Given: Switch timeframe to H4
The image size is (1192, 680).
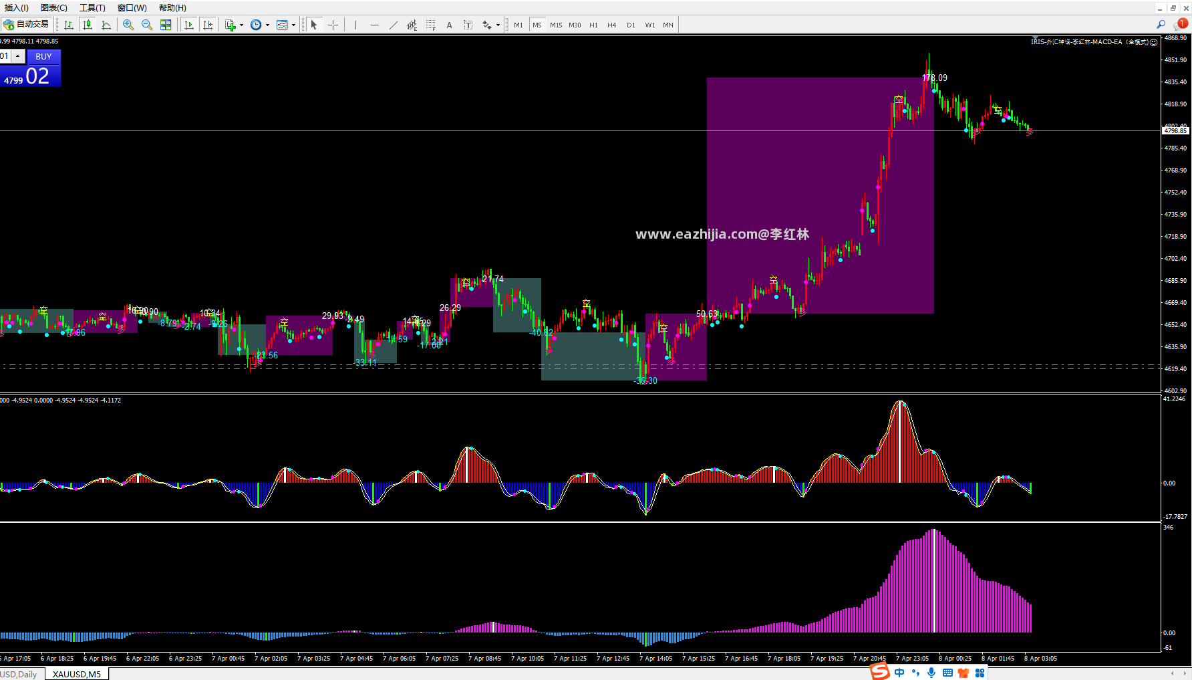Looking at the screenshot, I should pyautogui.click(x=612, y=25).
